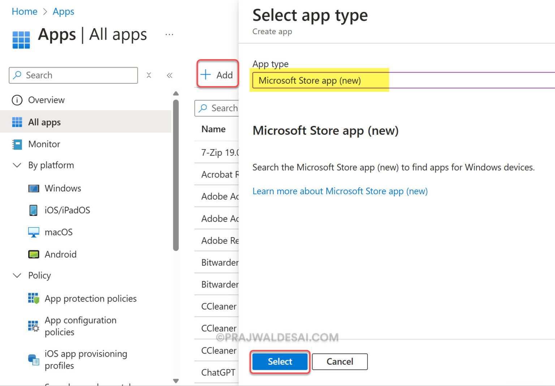Clear the sidebar search with the X icon
Image resolution: width=555 pixels, height=386 pixels.
tap(149, 75)
